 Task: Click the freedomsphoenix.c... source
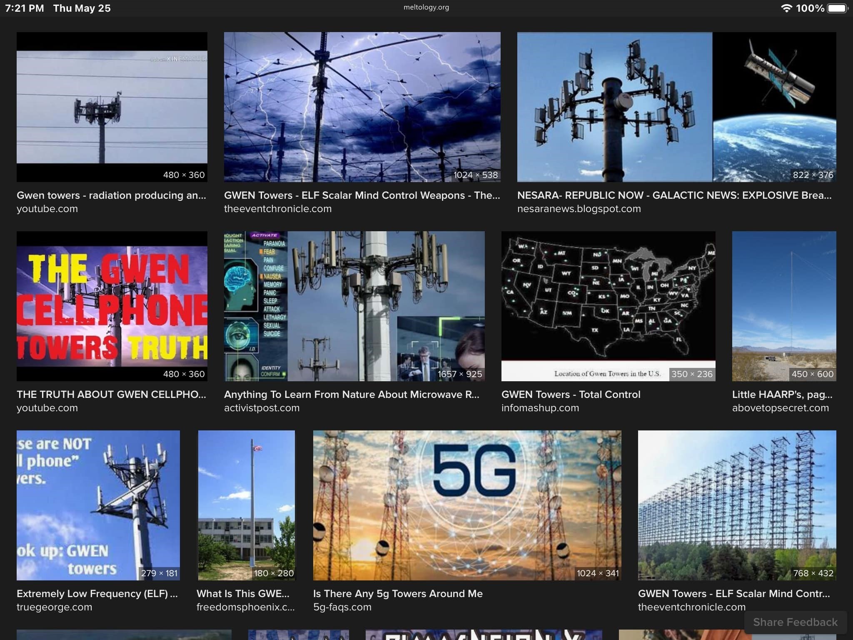pyautogui.click(x=246, y=607)
